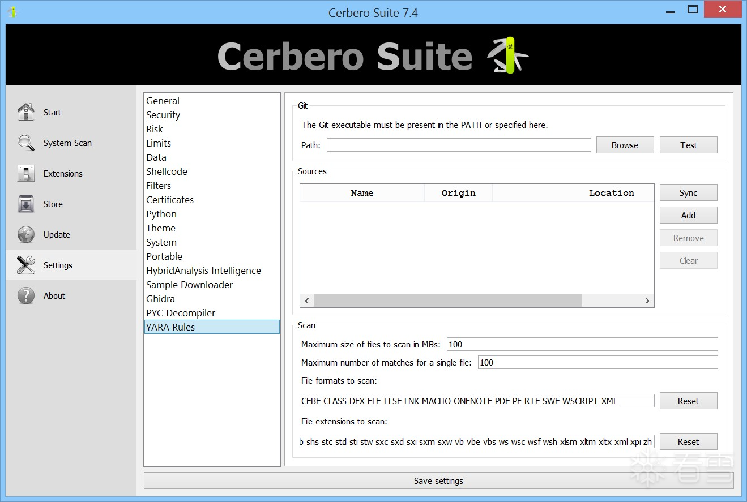This screenshot has width=747, height=502.
Task: Go to the Start tab label
Action: 52,112
